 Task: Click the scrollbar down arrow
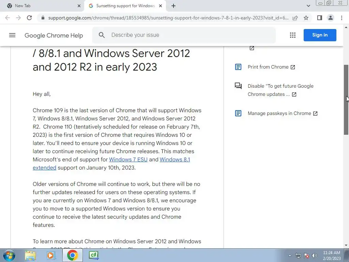346,246
